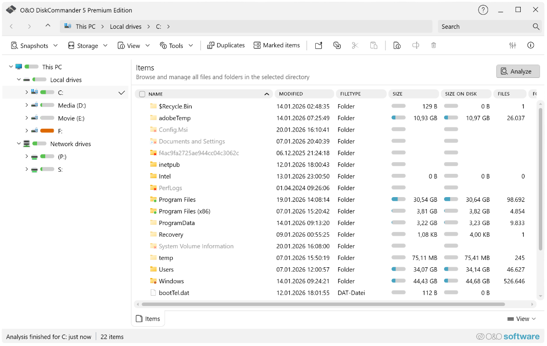Viewport: 547px width, 346px height.
Task: Click the horizontal scrollbar under file list
Action: pyautogui.click(x=323, y=304)
